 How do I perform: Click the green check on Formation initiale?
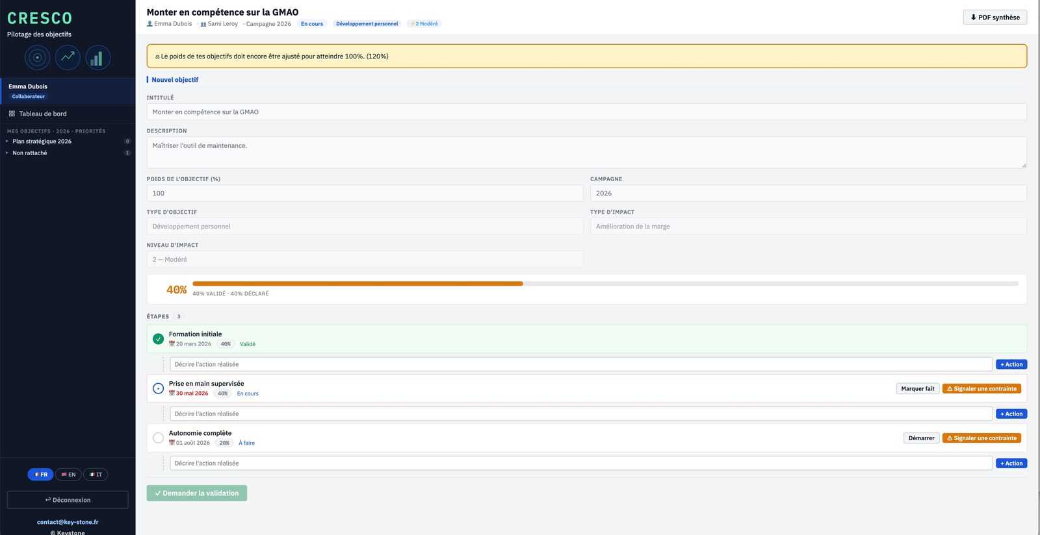click(x=158, y=339)
